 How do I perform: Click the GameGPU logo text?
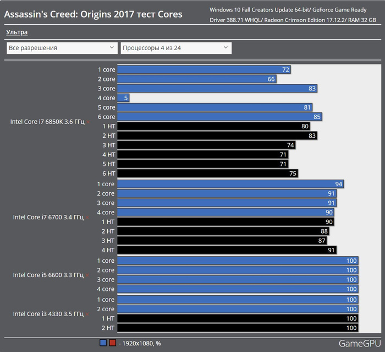click(359, 343)
